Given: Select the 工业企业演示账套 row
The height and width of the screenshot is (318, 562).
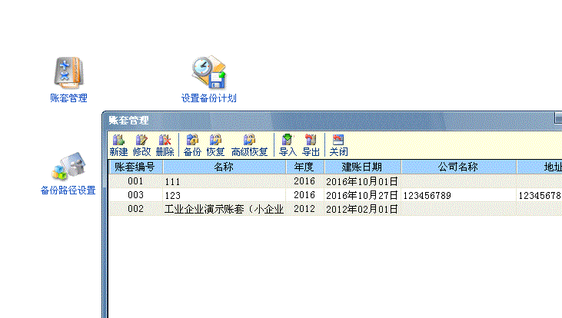Looking at the screenshot, I should click(223, 209).
